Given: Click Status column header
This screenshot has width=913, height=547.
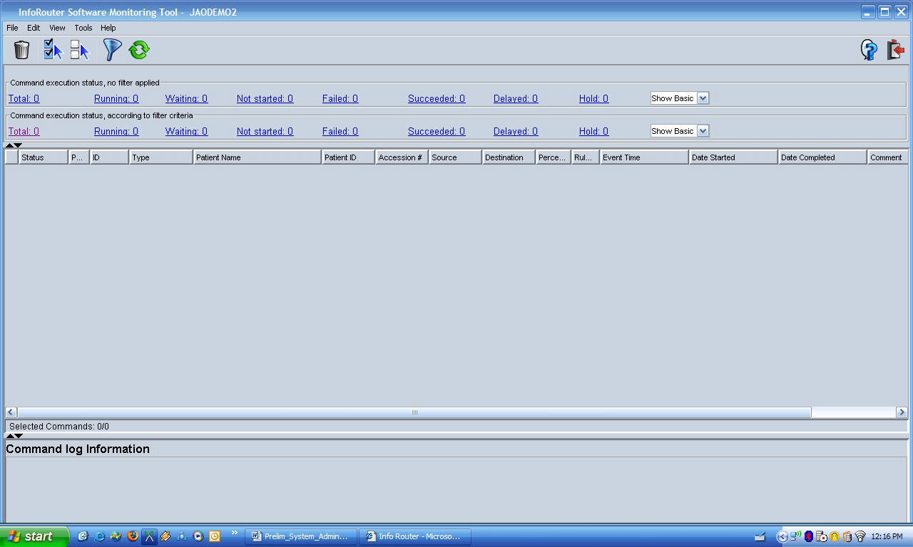Looking at the screenshot, I should point(43,157).
